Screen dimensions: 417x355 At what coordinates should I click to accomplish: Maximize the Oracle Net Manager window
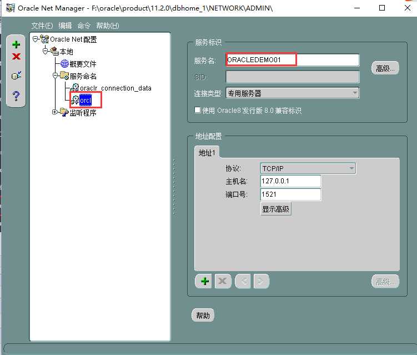click(382, 8)
